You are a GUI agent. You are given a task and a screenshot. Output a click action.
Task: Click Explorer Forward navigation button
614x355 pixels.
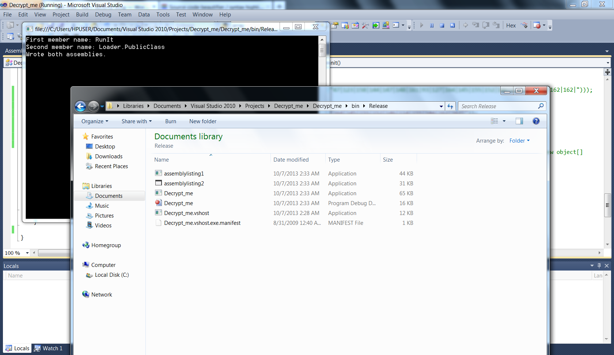coord(94,106)
